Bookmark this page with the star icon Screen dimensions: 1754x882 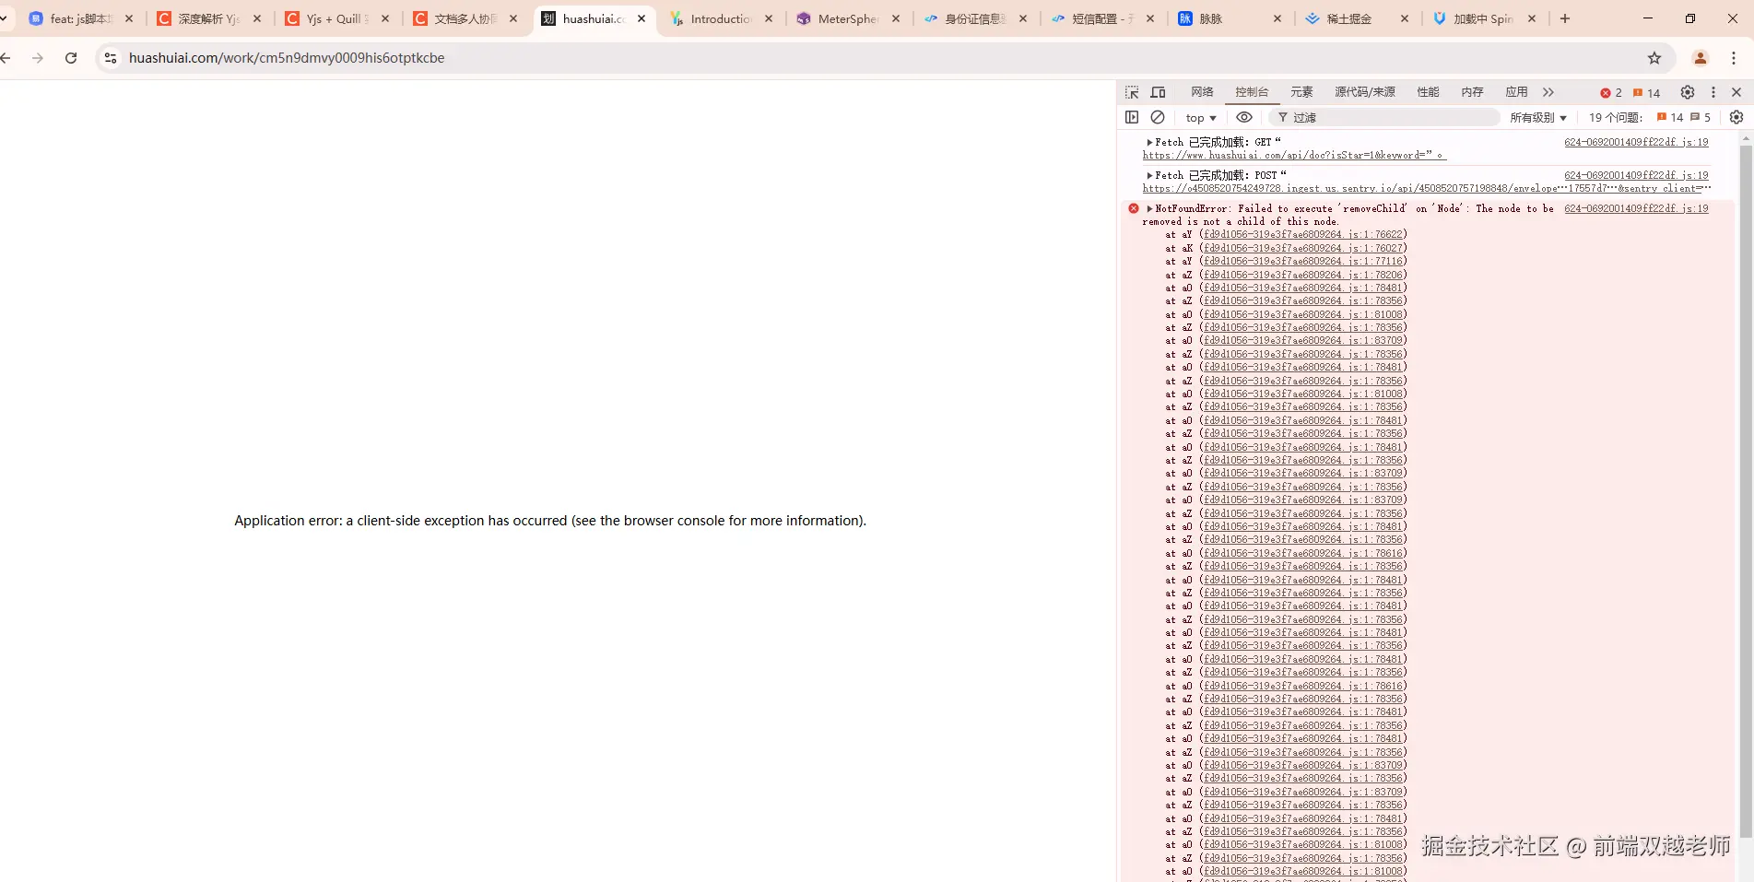1654,58
